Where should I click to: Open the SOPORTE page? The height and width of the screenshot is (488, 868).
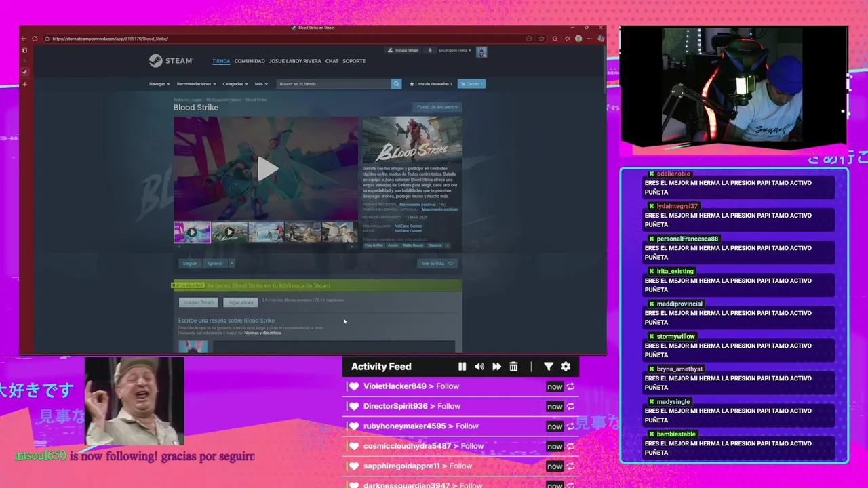(354, 61)
